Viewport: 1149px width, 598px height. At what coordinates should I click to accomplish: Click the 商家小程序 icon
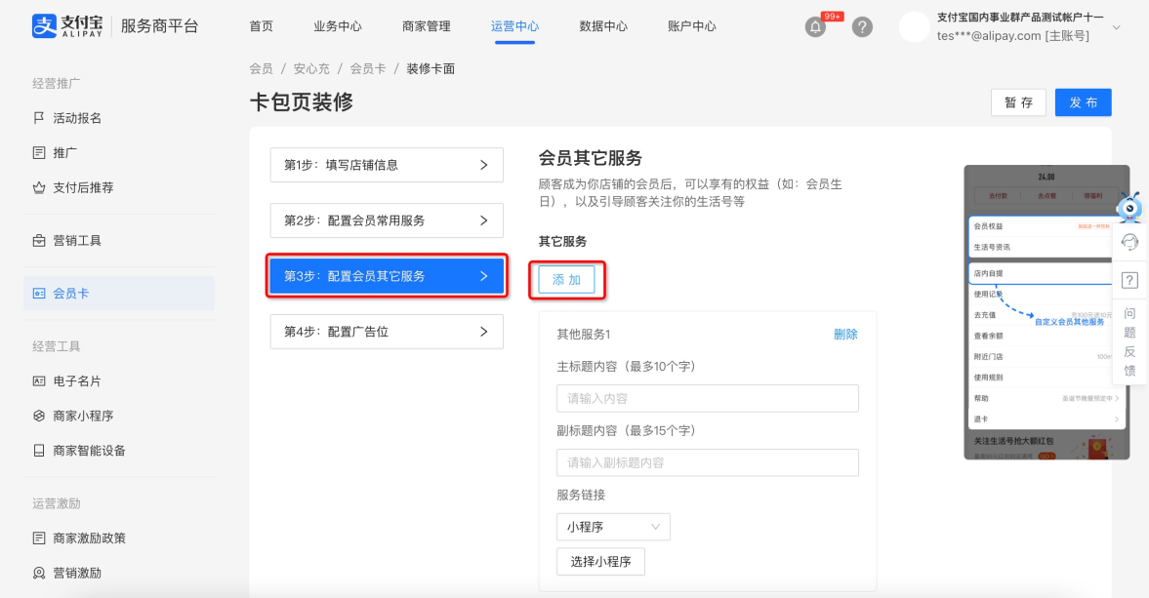coord(39,416)
